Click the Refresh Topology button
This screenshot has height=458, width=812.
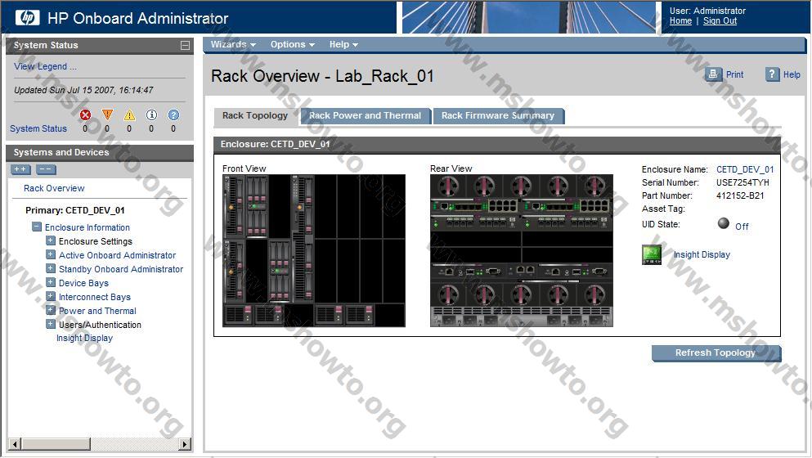click(716, 352)
